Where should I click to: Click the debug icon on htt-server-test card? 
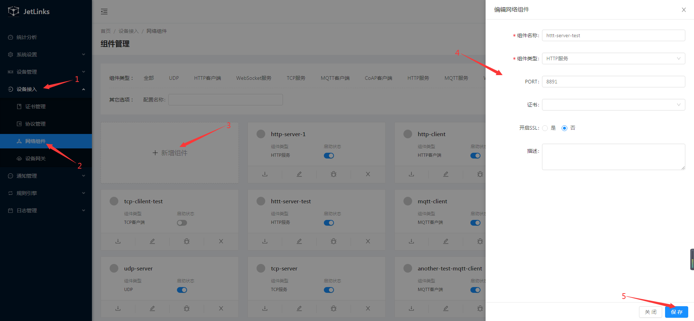tap(333, 241)
